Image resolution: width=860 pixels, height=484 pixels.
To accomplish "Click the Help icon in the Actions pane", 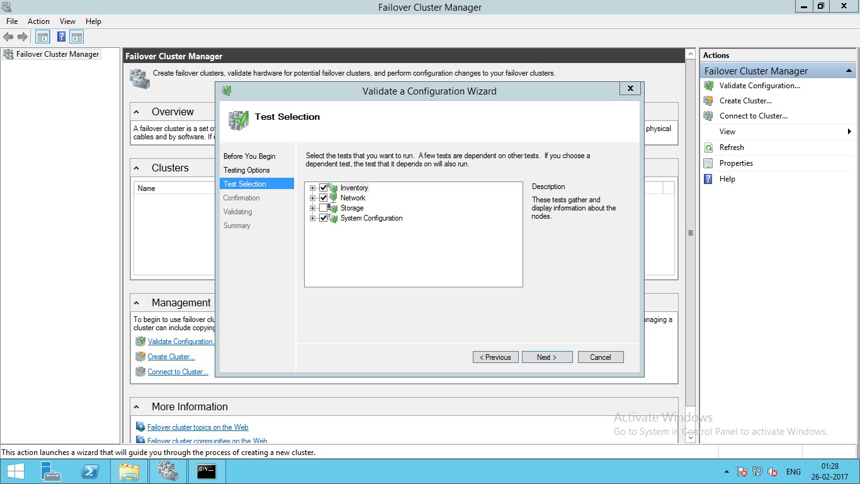I will click(x=708, y=179).
